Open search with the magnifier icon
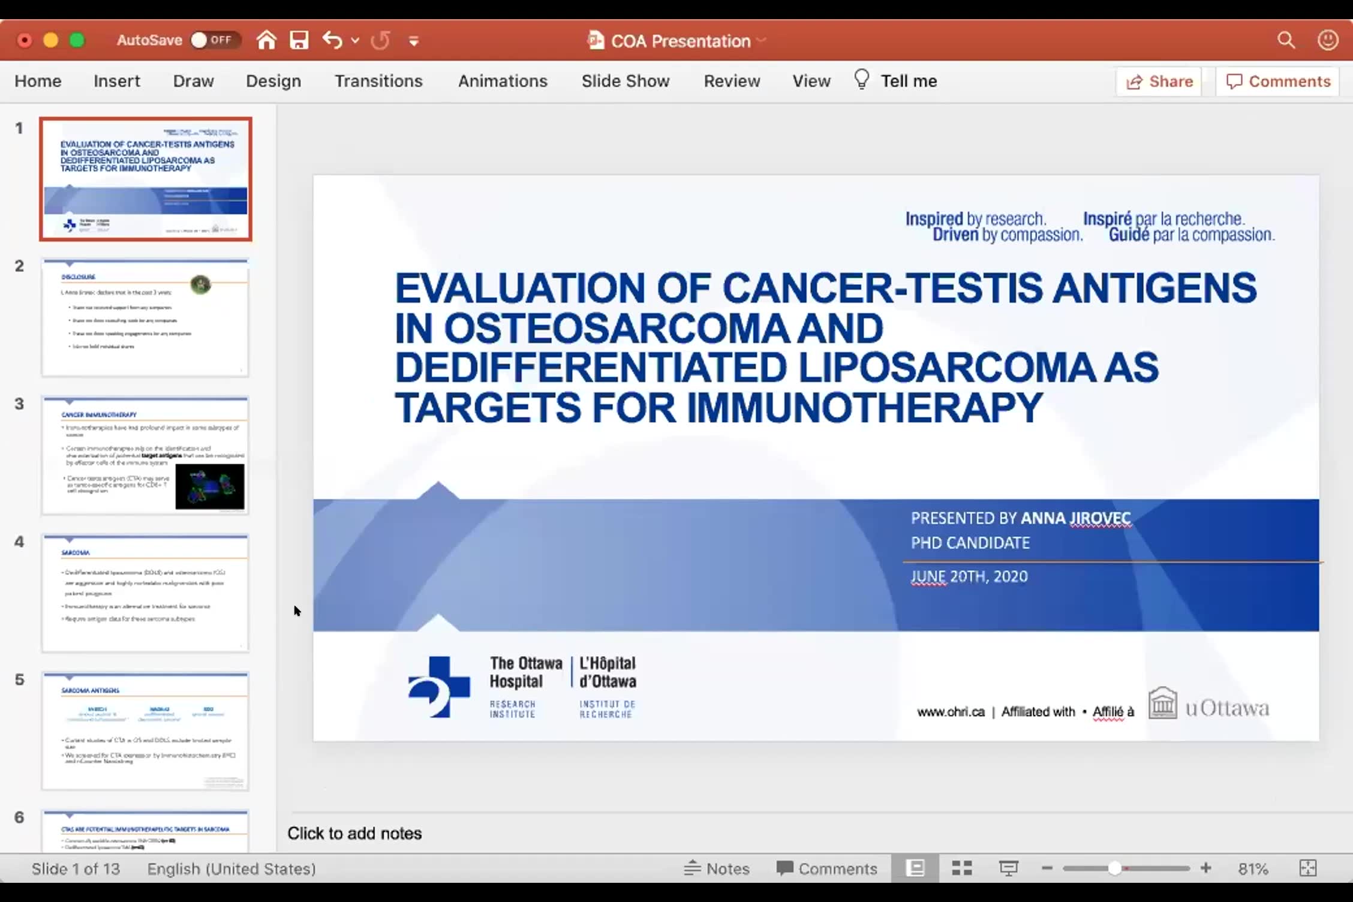The width and height of the screenshot is (1353, 902). tap(1286, 40)
